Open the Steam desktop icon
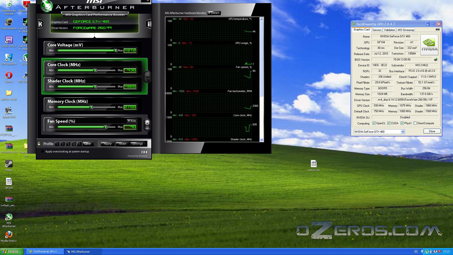The height and width of the screenshot is (255, 453). point(9,166)
